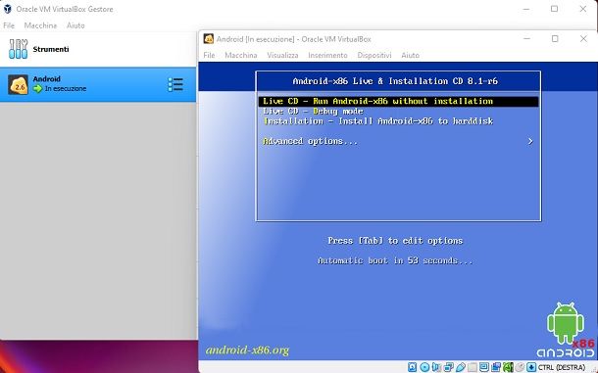
Task: Open File menu in Android VM window
Action: tap(209, 55)
